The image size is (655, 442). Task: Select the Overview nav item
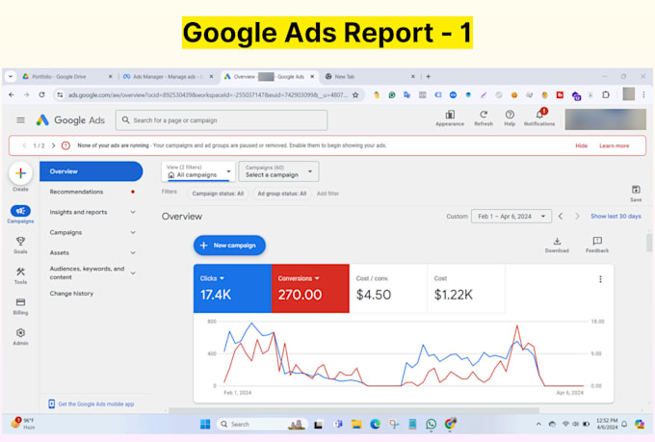[92, 171]
